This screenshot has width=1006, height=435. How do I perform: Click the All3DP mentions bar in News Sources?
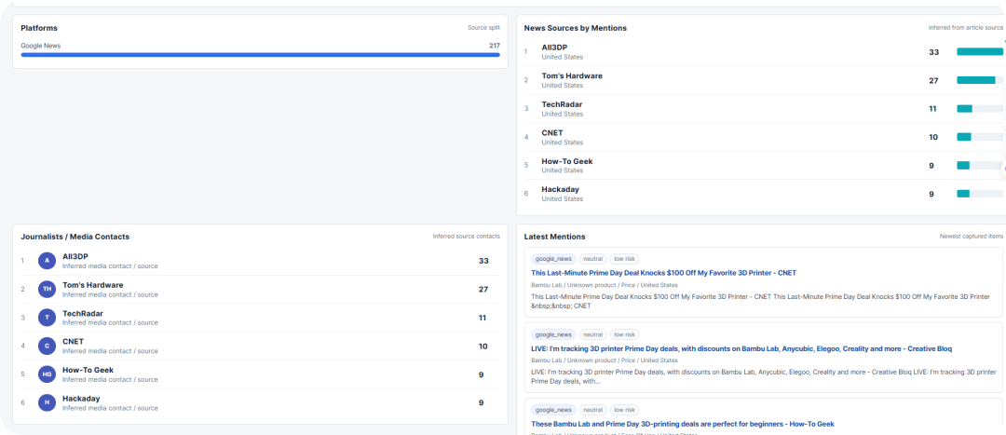[x=980, y=52]
